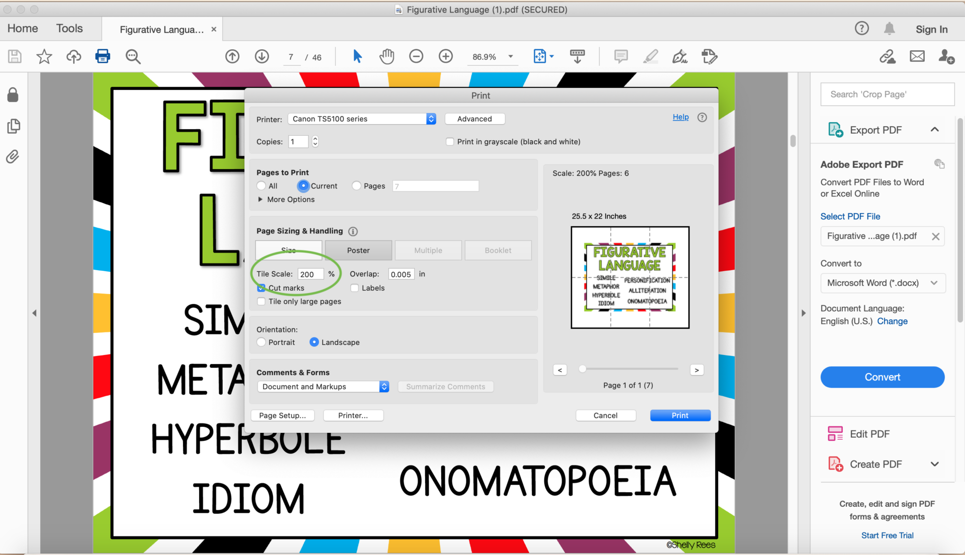Expand Export PDF panel chevron
Image resolution: width=965 pixels, height=555 pixels.
(x=934, y=130)
